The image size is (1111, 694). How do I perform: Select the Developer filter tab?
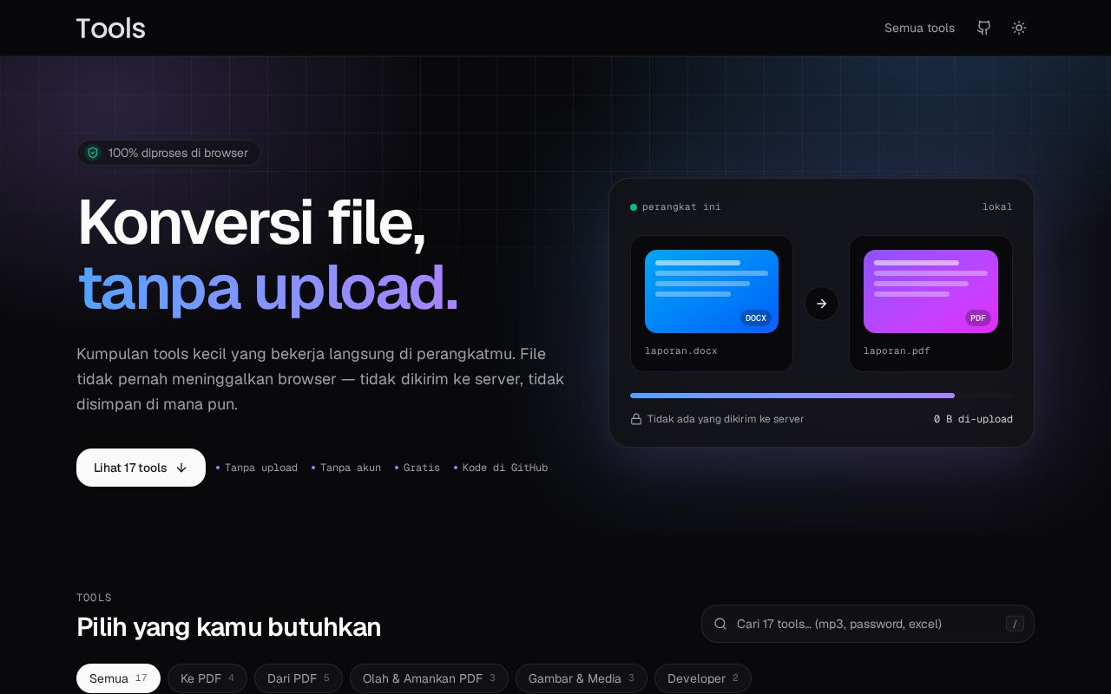(x=703, y=678)
